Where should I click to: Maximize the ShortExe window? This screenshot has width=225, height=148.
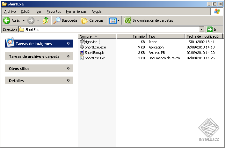tap(215, 4)
